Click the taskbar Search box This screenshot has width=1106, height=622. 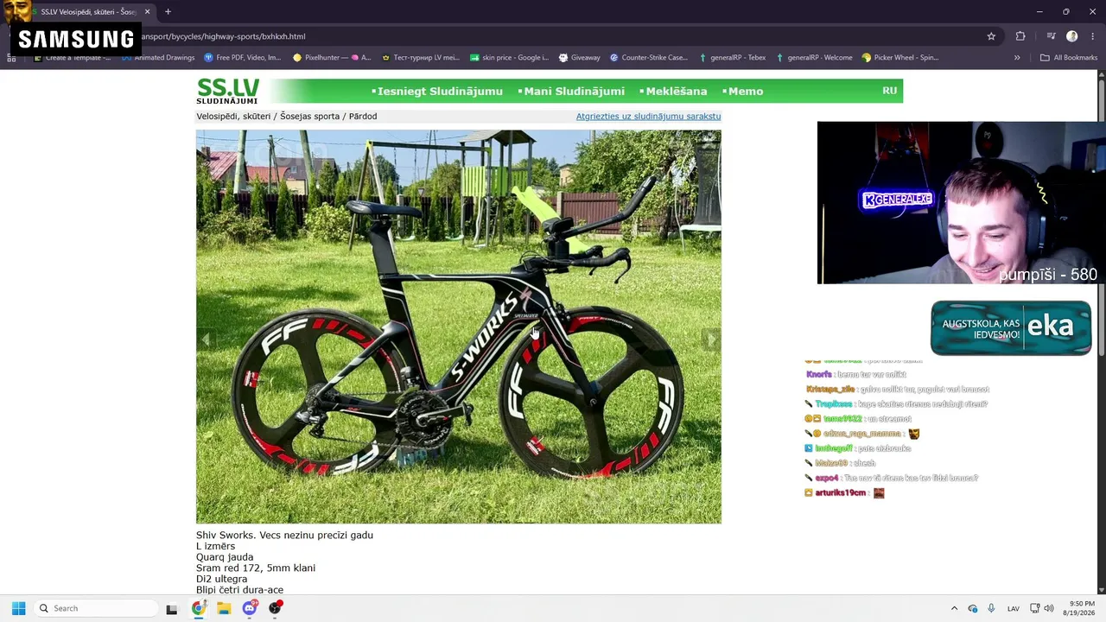tap(95, 608)
